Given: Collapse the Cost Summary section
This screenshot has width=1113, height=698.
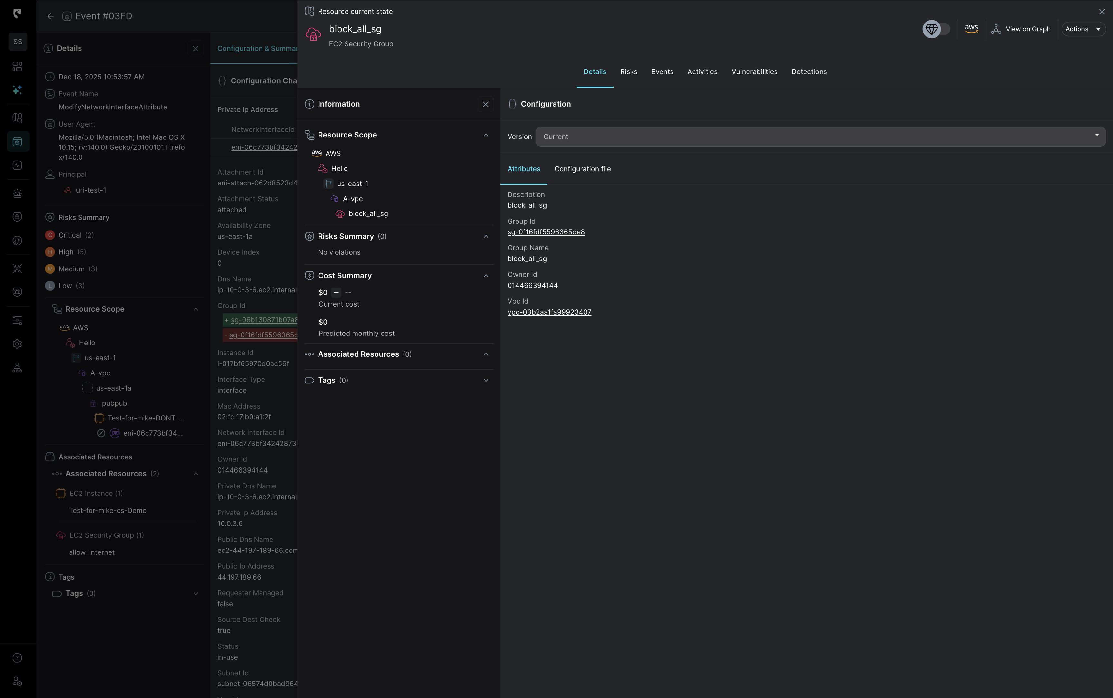Looking at the screenshot, I should 486,276.
